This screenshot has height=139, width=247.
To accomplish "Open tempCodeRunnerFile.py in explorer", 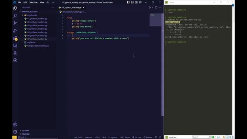I will 38,46.
